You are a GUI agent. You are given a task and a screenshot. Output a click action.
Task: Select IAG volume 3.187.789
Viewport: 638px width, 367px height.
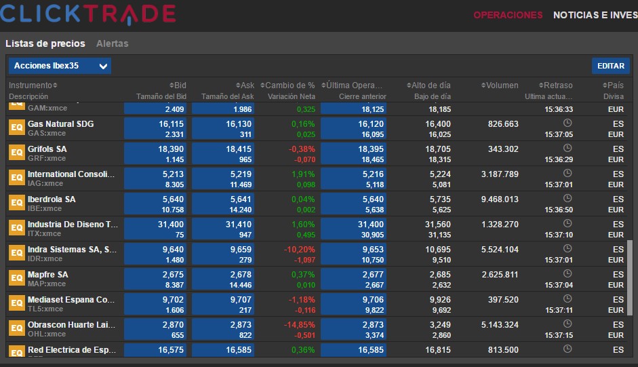pyautogui.click(x=500, y=174)
